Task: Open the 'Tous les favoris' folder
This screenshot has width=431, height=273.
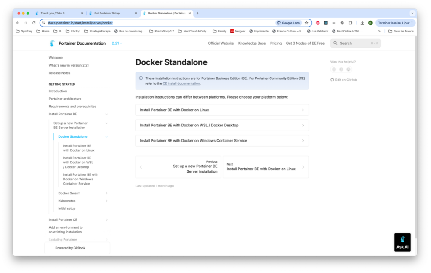Action: (x=401, y=31)
